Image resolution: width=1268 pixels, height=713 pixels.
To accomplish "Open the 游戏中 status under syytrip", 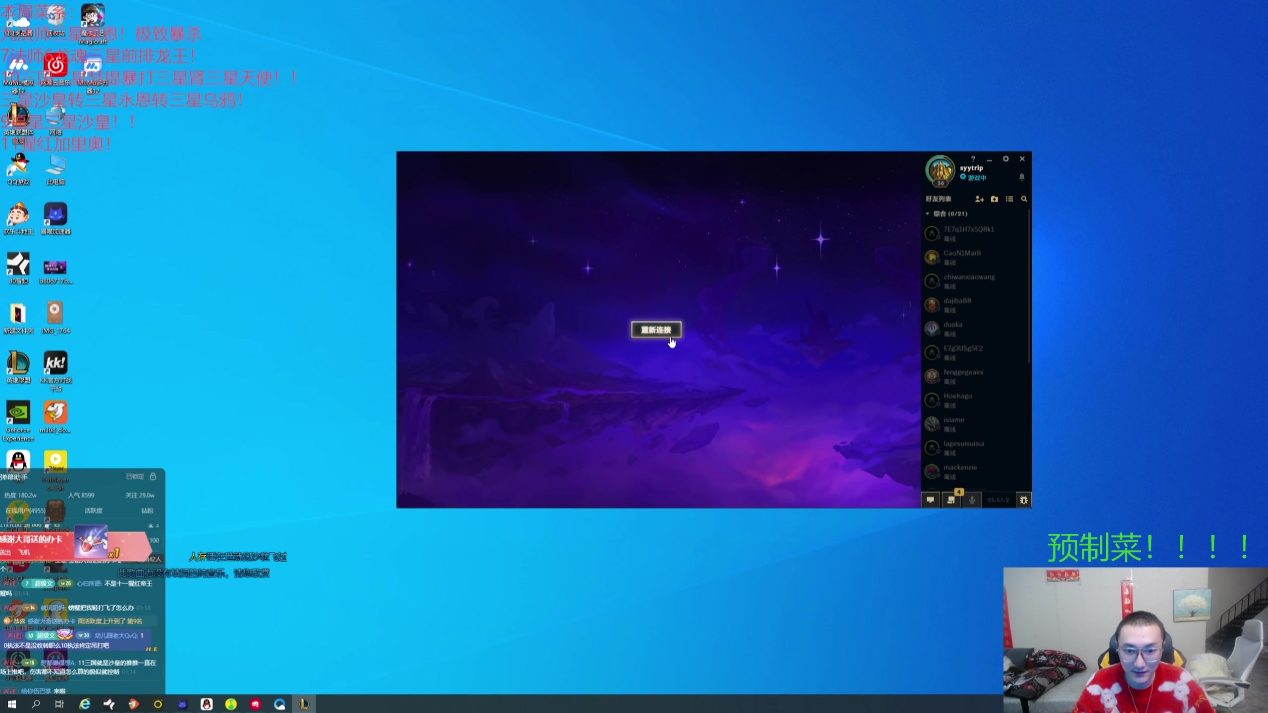I will [x=973, y=177].
